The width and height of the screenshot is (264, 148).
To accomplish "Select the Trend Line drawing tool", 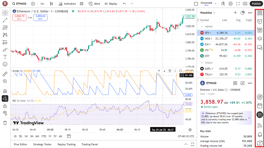I will click(x=5, y=20).
